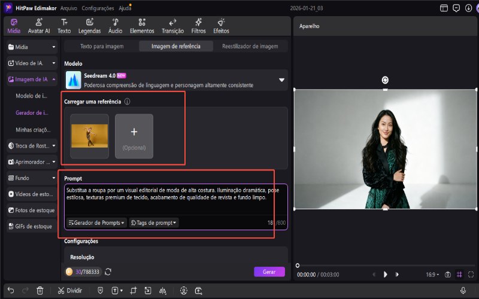This screenshot has height=299, width=479.
Task: Open Fotos de estoque sidebar item
Action: pos(32,210)
